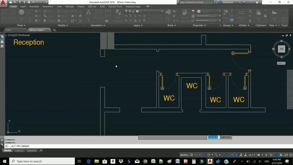Expand the Groups panel dropdown

(228, 25)
